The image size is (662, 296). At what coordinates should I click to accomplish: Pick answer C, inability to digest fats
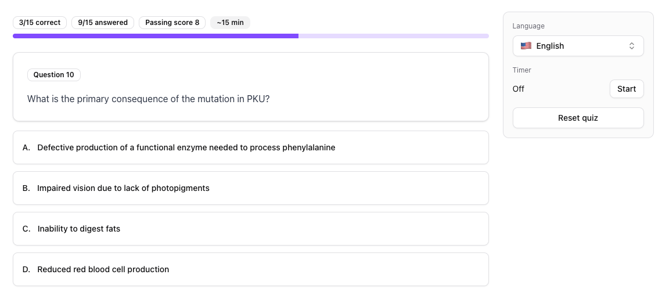pyautogui.click(x=250, y=229)
